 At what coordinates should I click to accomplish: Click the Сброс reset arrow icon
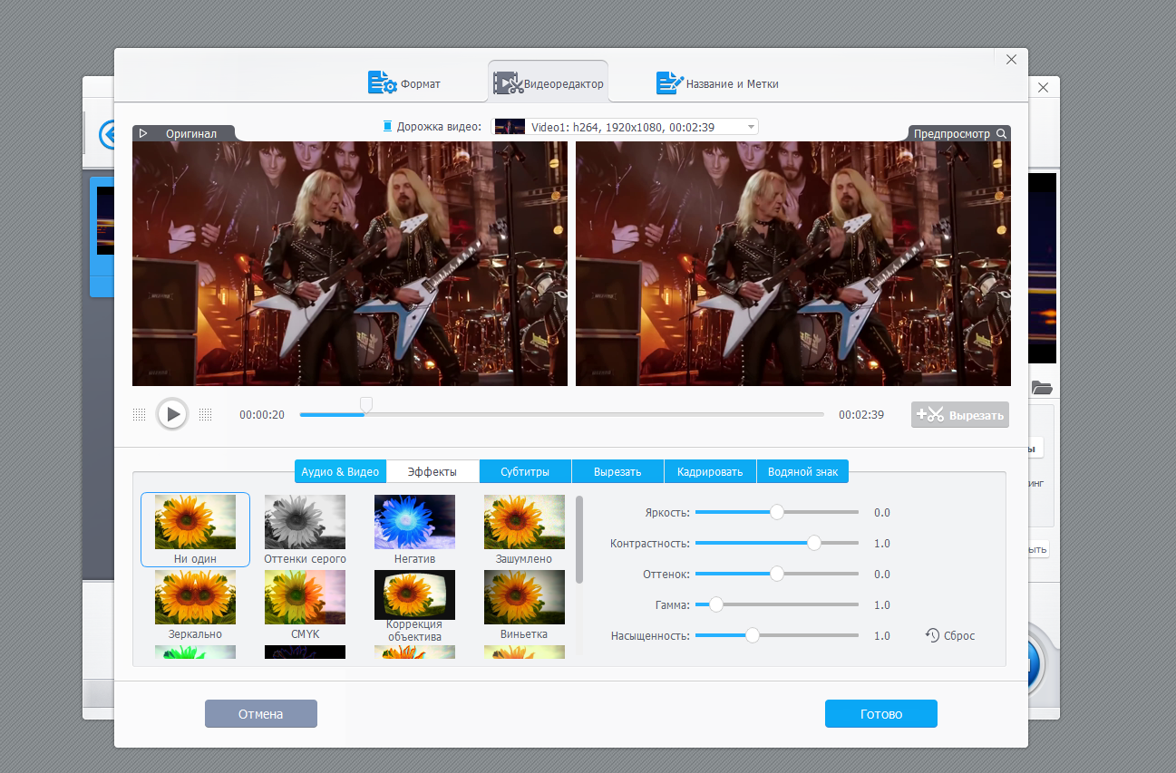click(x=932, y=635)
